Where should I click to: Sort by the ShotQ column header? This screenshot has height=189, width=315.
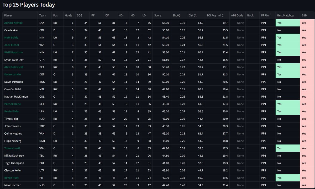(x=176, y=15)
